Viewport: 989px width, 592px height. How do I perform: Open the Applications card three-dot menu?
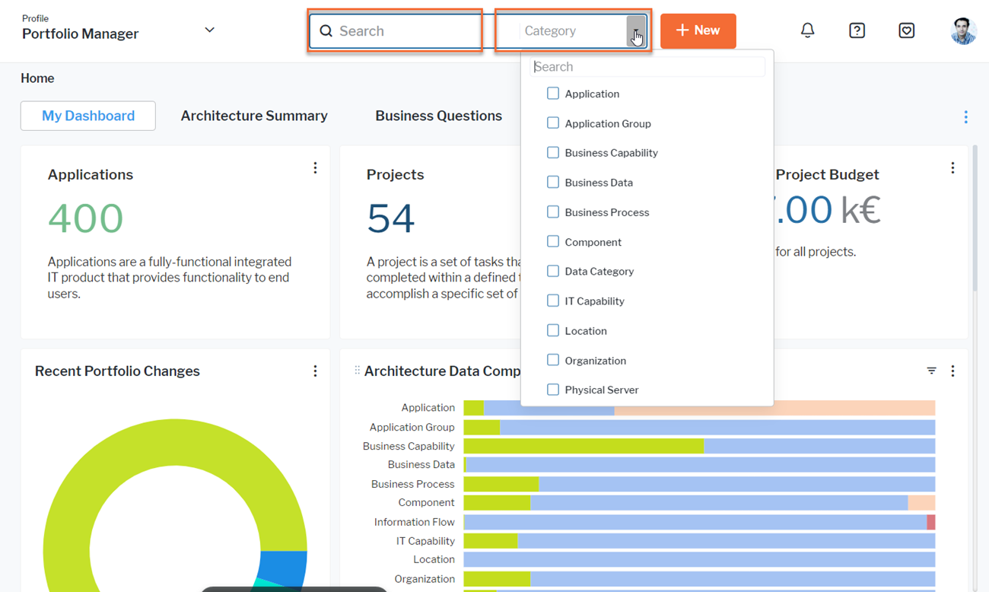315,168
